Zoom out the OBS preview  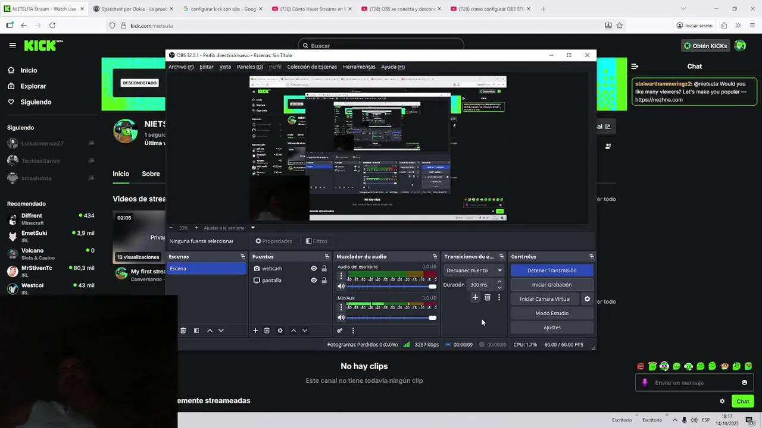click(x=171, y=228)
